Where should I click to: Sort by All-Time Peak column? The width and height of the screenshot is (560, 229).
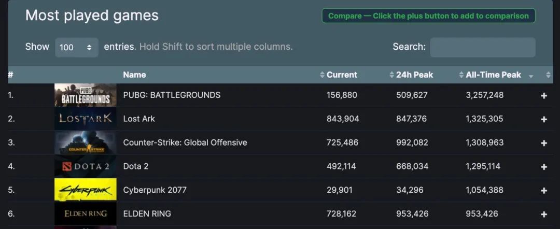click(x=493, y=75)
